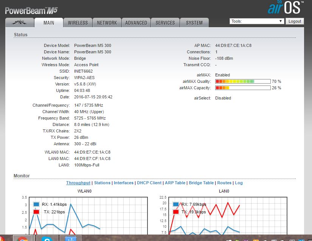Click the LAN0 blue RX legend swatch
Viewport: 312px width, 241px height.
pos(176,204)
